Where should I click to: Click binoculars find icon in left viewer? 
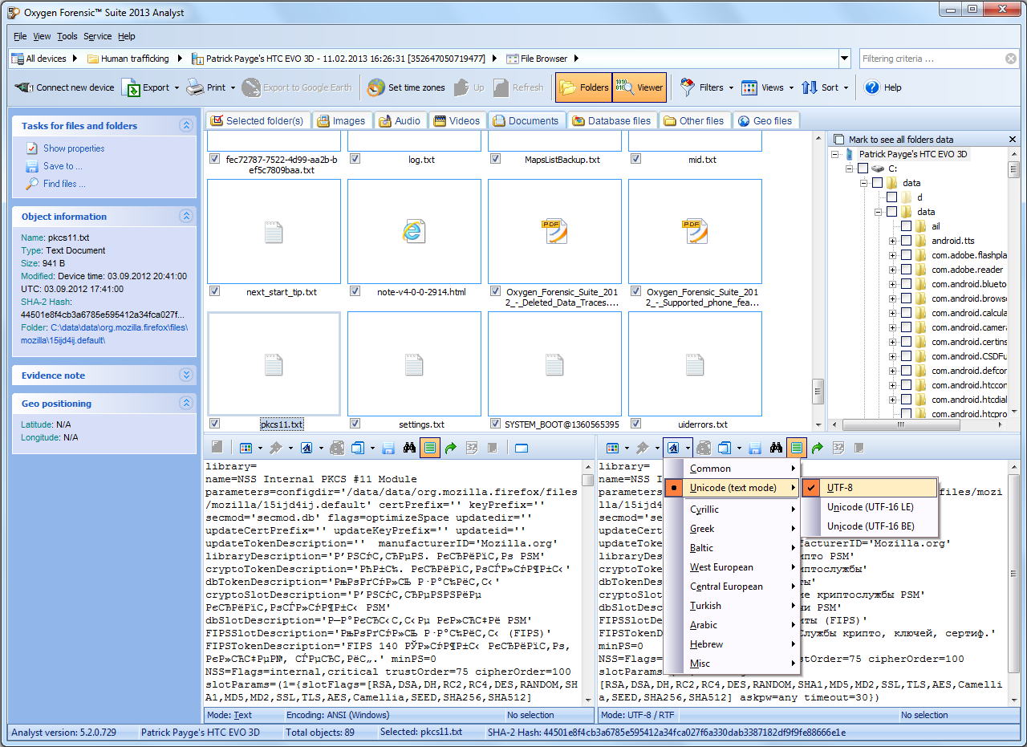[x=409, y=448]
